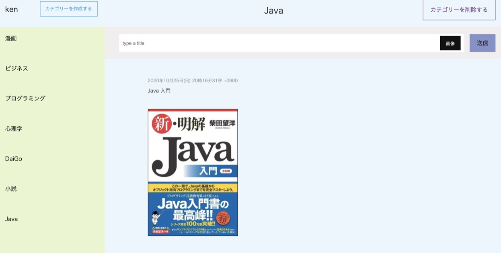This screenshot has height=253, width=501.
Task: Click the 送信 submit button
Action: (x=482, y=43)
